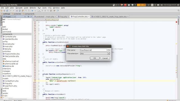Collapse the actionDelete function fold marker
This screenshot has width=180, height=101.
click(x=39, y=42)
